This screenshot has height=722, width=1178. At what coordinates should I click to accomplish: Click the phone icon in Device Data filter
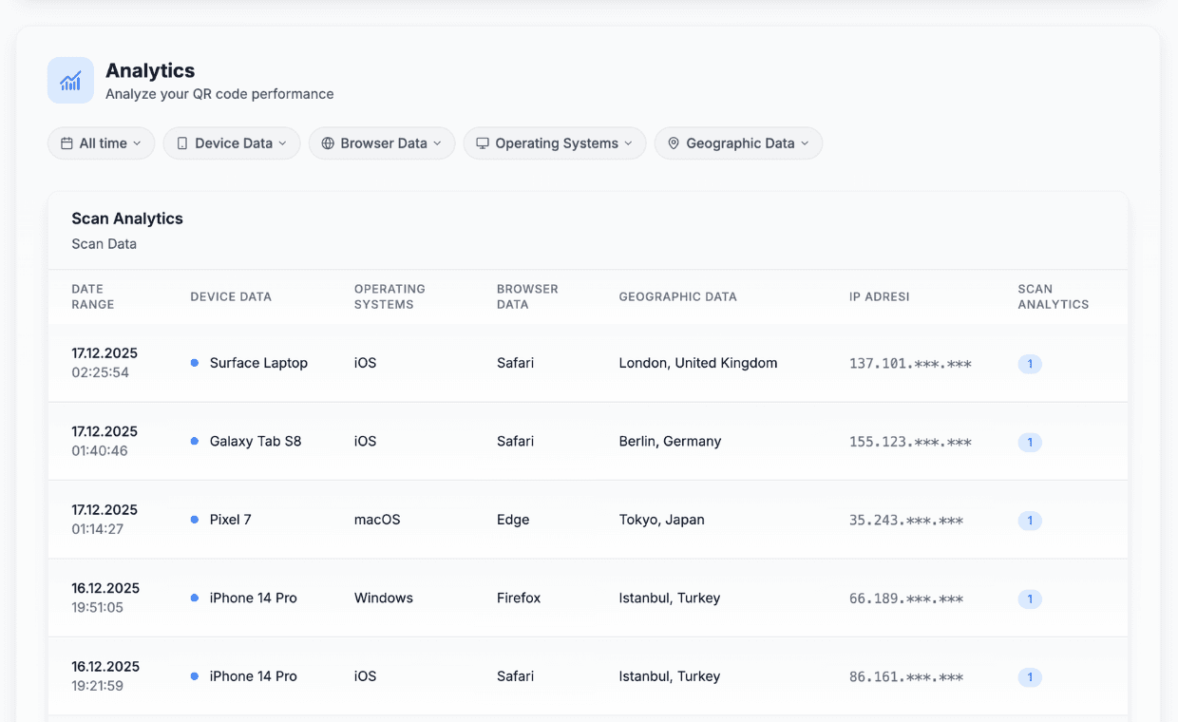click(x=182, y=143)
